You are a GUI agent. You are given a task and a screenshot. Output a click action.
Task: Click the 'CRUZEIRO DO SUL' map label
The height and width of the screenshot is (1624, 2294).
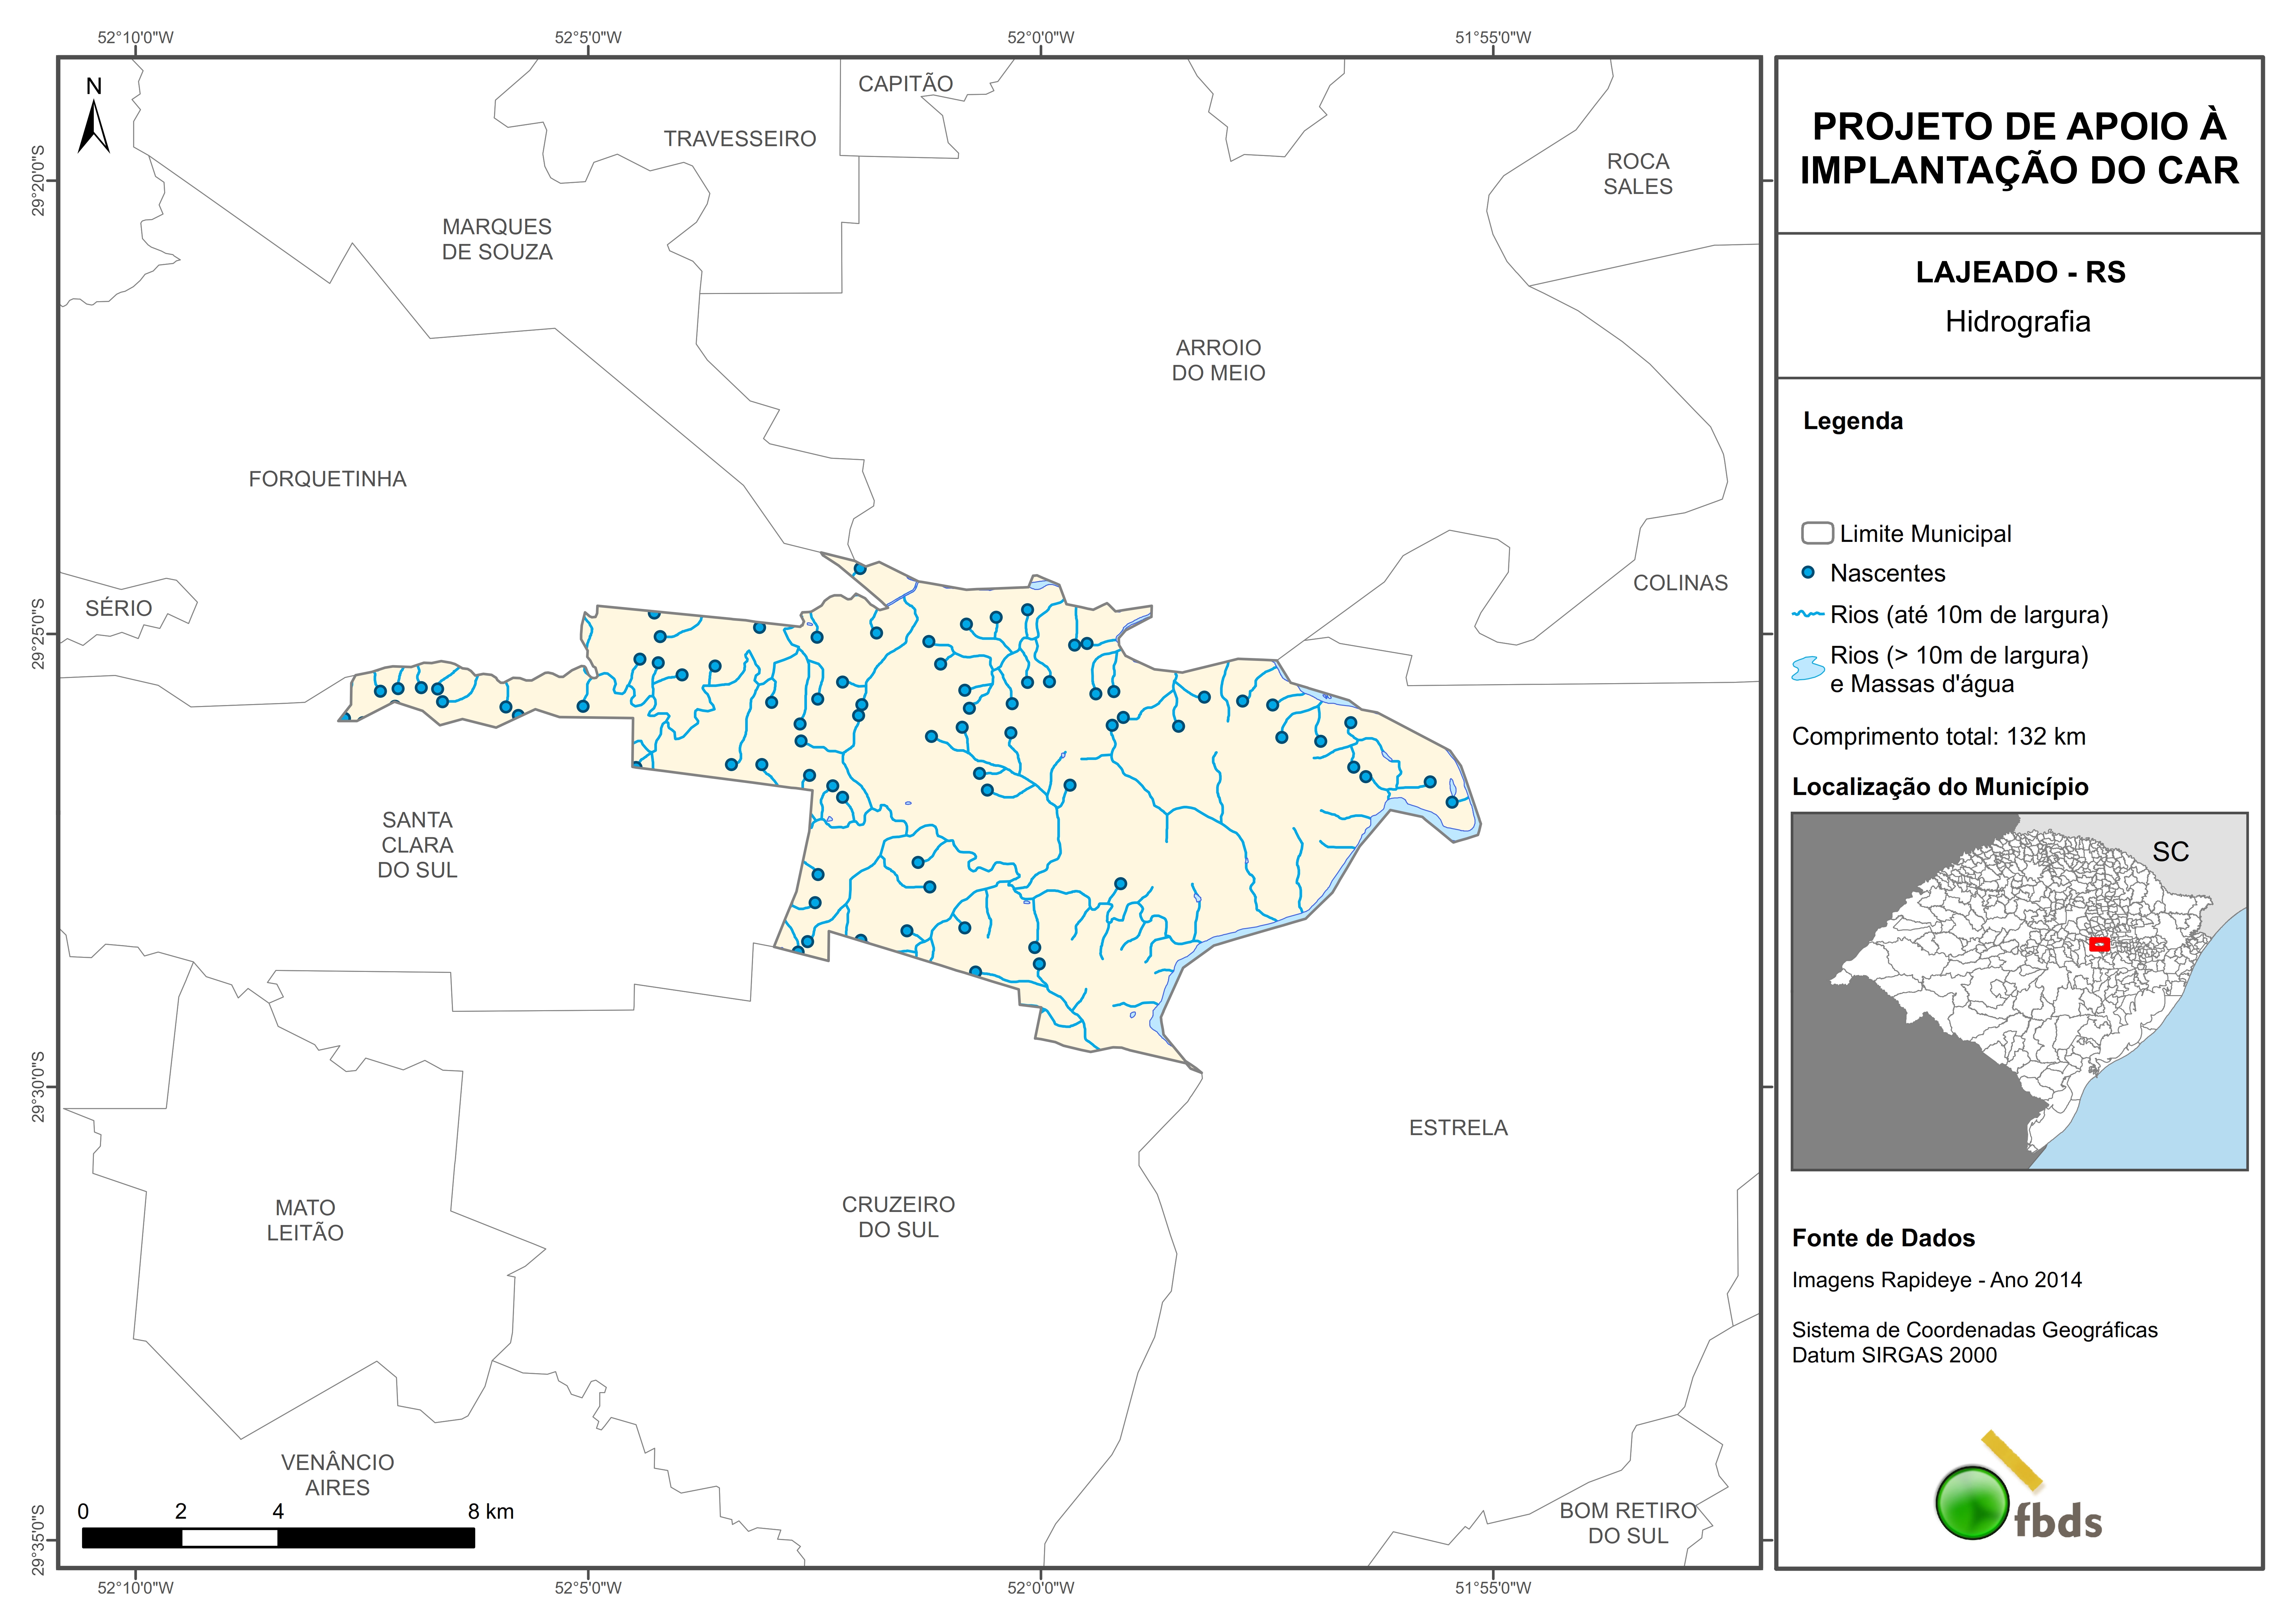(x=899, y=1217)
